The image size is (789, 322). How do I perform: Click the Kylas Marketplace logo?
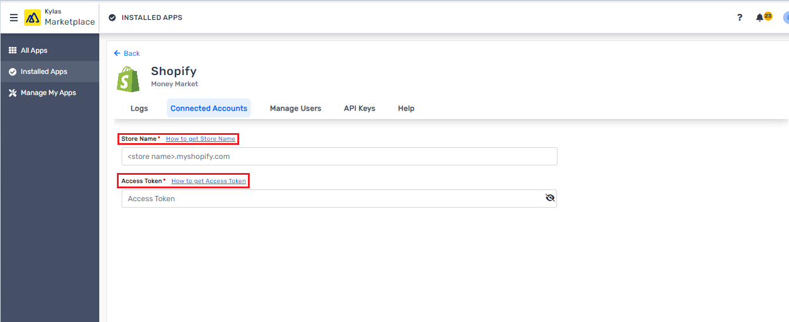pyautogui.click(x=33, y=18)
